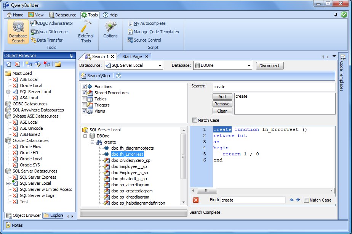Screen dimensions: 352x234
Task: Check the Triggers checkbox
Action: (x=85, y=105)
